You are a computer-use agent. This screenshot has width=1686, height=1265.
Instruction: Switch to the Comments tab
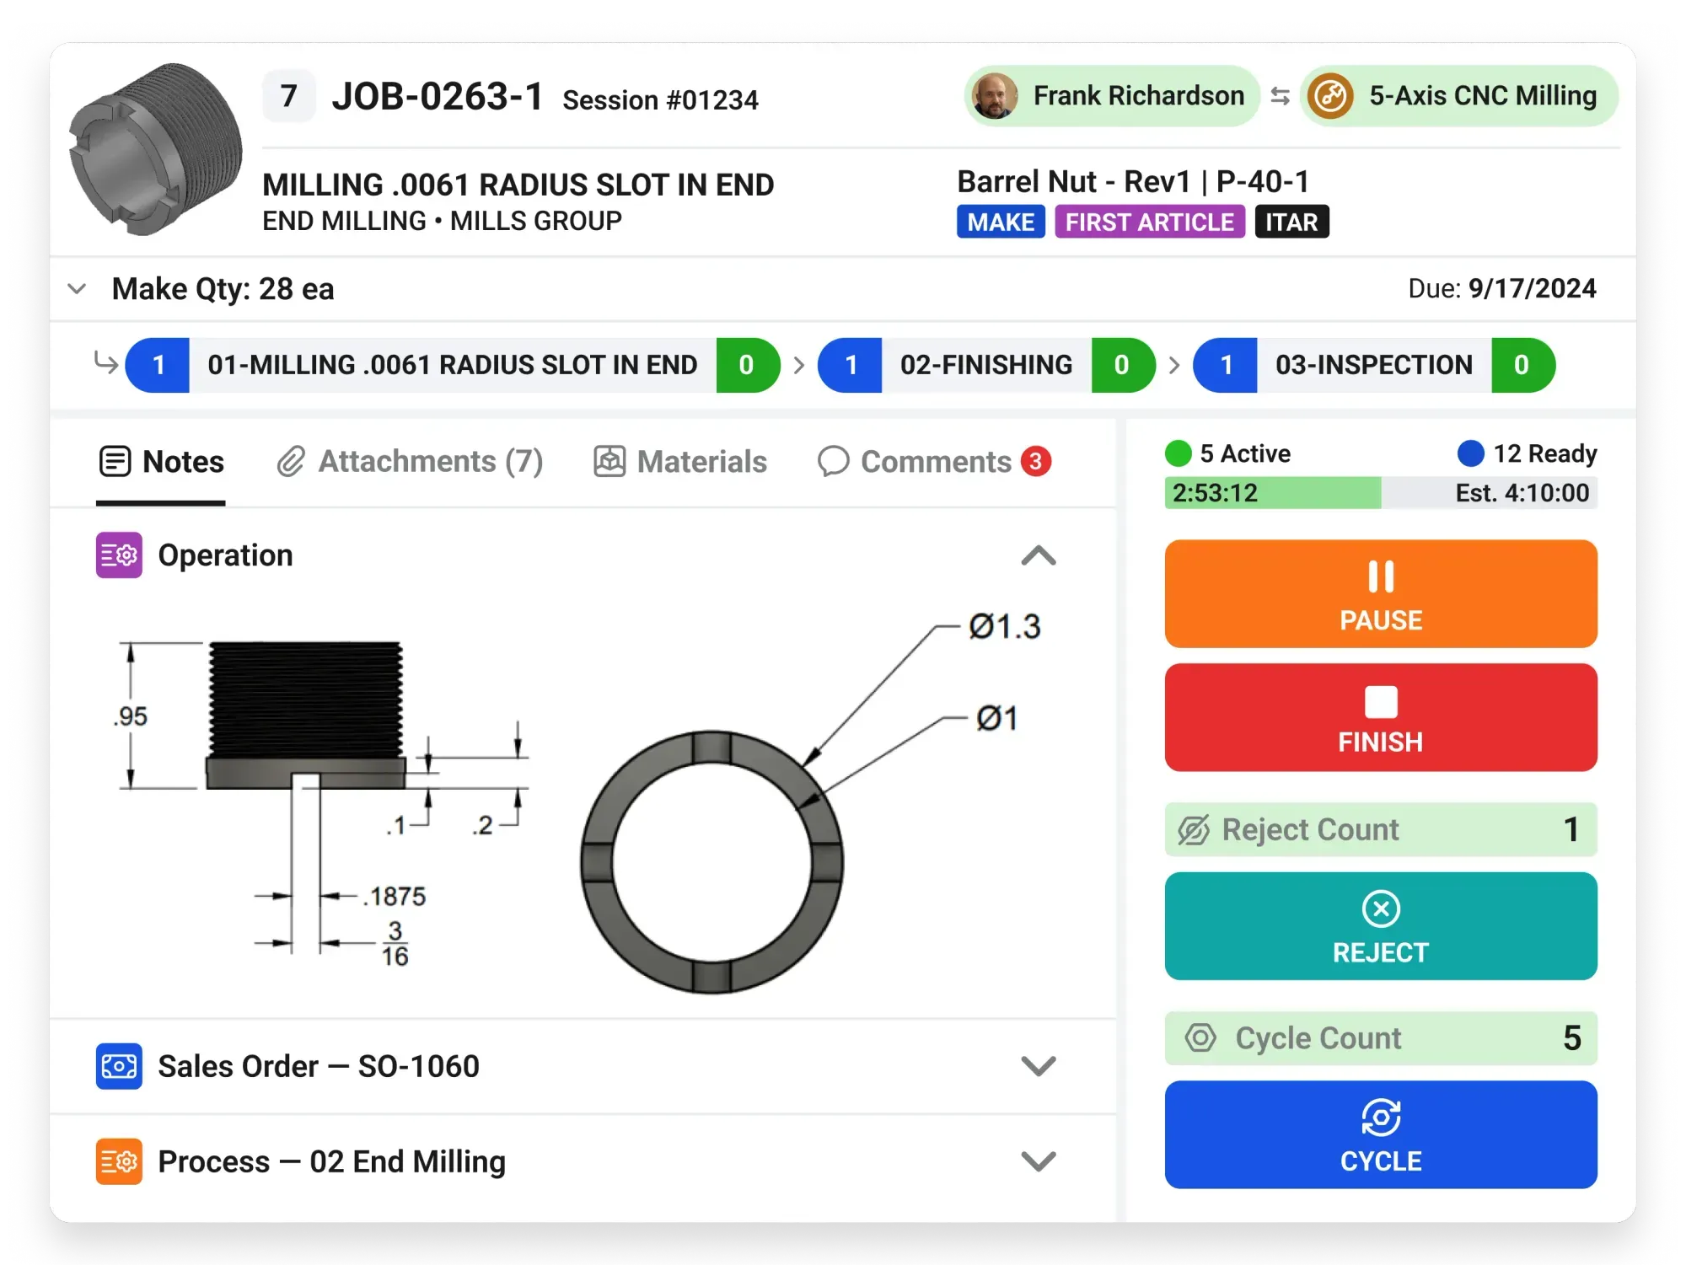935,462
